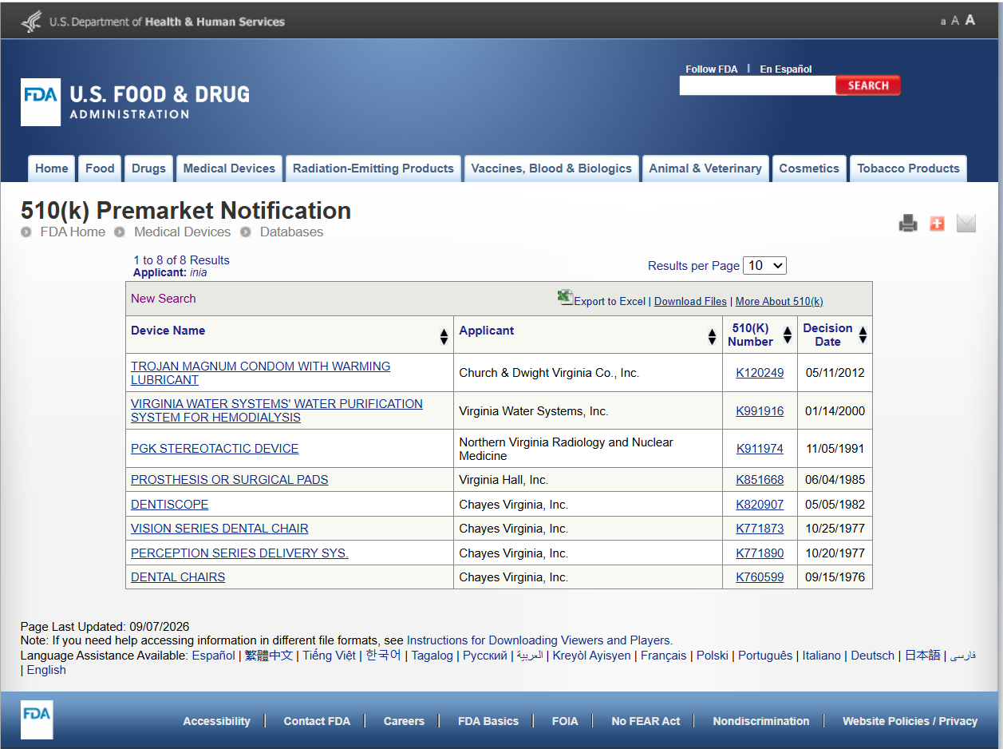Screen dimensions: 1003x749
Task: Open the Radiation-Emitting Products tab
Action: [373, 168]
